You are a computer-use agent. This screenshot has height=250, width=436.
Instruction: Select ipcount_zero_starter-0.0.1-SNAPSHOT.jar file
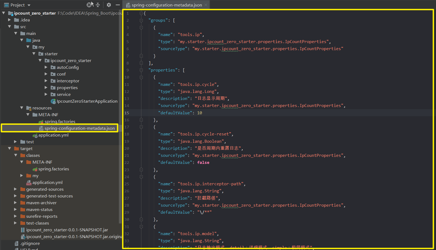click(67, 230)
